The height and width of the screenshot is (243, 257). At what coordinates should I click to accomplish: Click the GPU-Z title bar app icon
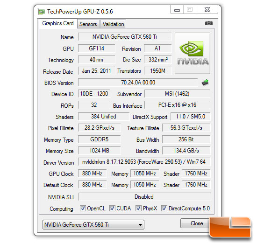[41, 12]
